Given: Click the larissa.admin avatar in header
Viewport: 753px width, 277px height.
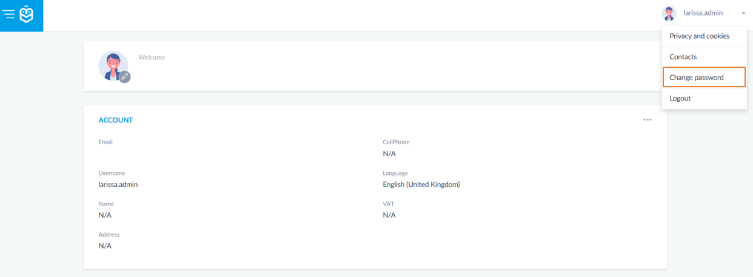Looking at the screenshot, I should pyautogui.click(x=669, y=13).
